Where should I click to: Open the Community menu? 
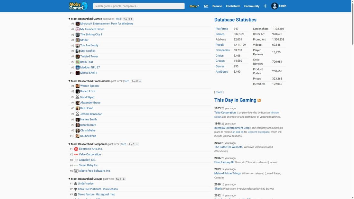point(252,6)
